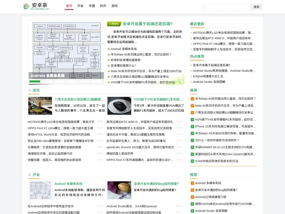Open 众筹融资 news row
The height and width of the screenshot is (214, 285).
(x=54, y=147)
